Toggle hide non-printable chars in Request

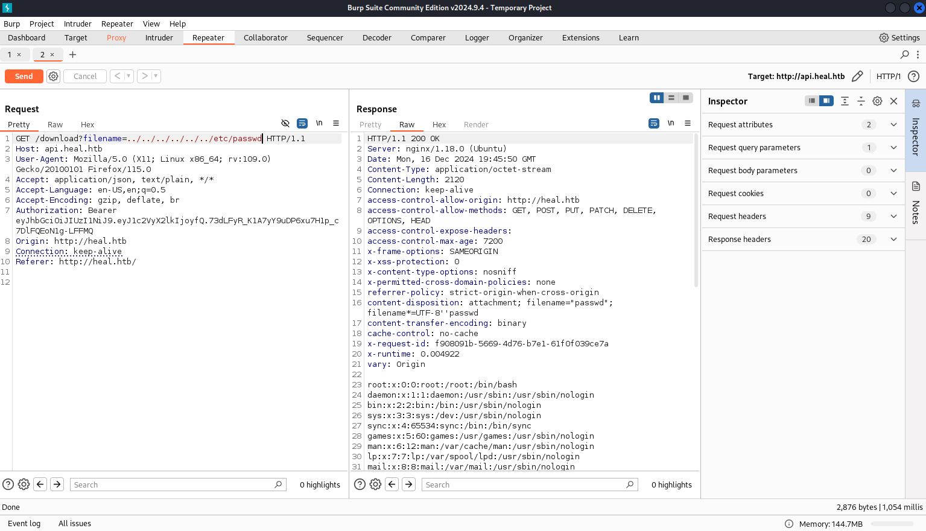coord(285,123)
